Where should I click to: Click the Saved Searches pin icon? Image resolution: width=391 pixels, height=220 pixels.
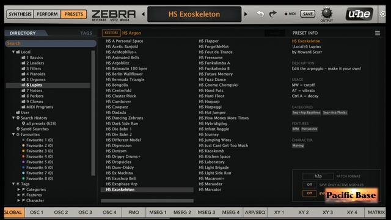(x=18, y=129)
